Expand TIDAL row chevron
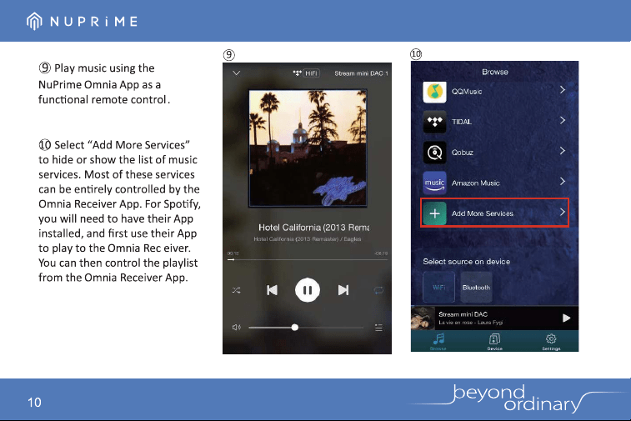The width and height of the screenshot is (631, 421). pyautogui.click(x=563, y=120)
